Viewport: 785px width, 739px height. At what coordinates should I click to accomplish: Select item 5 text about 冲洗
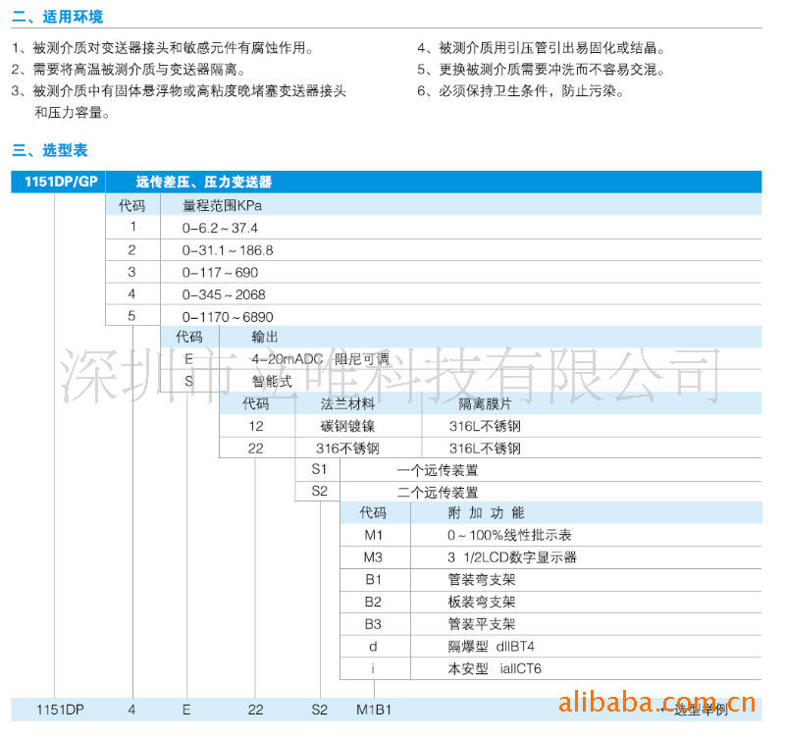(x=542, y=70)
